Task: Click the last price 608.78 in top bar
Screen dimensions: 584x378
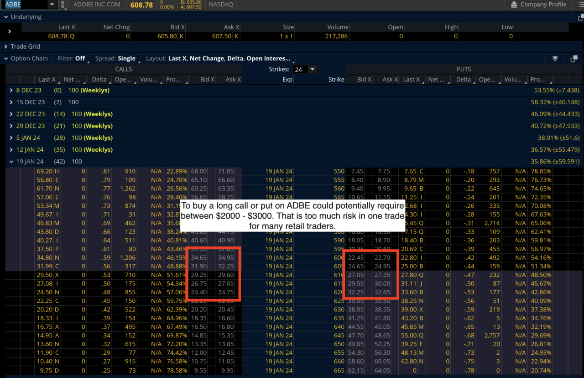Action: point(141,5)
